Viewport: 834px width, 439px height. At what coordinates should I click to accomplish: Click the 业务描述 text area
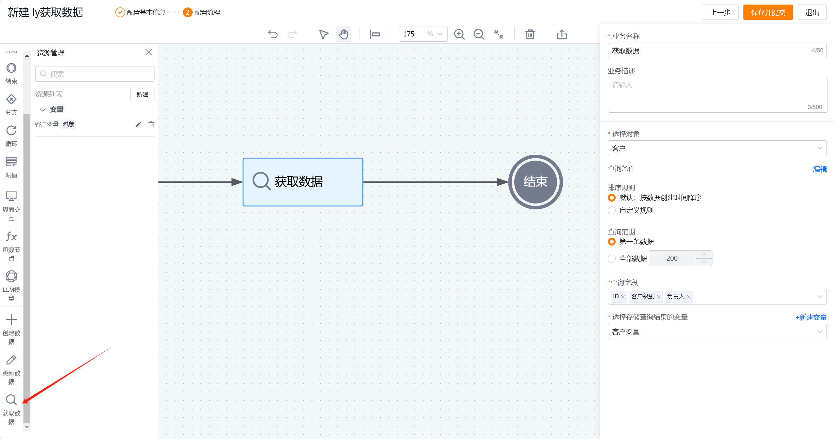tap(717, 94)
